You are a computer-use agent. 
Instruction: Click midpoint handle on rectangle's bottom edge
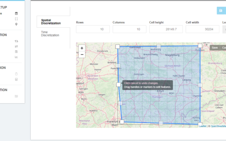pos(161,123)
